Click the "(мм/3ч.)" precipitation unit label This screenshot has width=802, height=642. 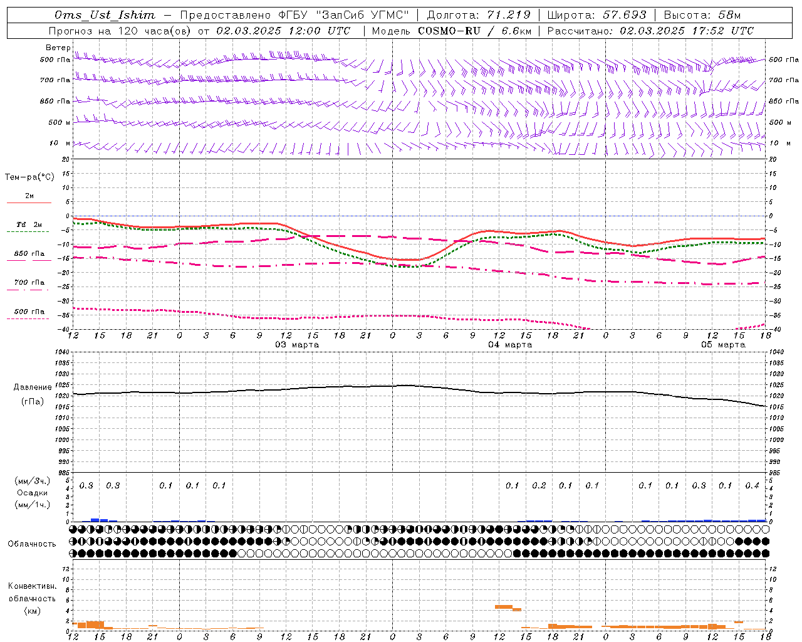[x=33, y=481]
